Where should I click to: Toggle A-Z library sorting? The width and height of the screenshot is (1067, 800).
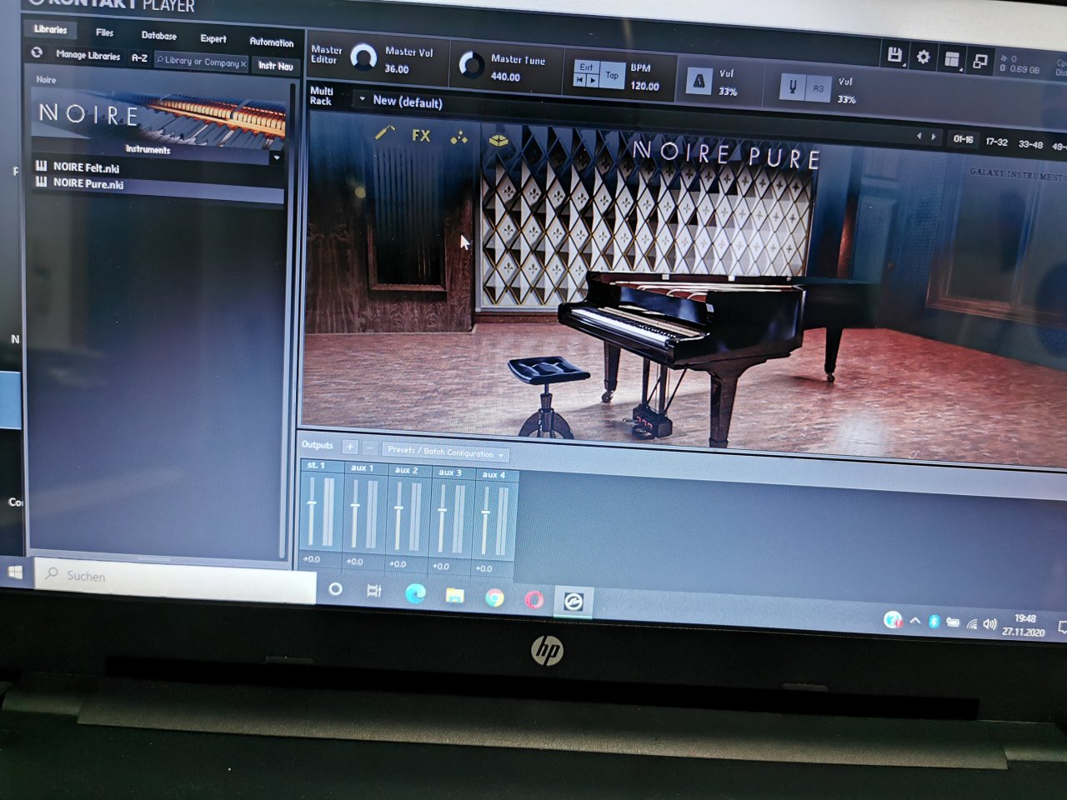(139, 57)
